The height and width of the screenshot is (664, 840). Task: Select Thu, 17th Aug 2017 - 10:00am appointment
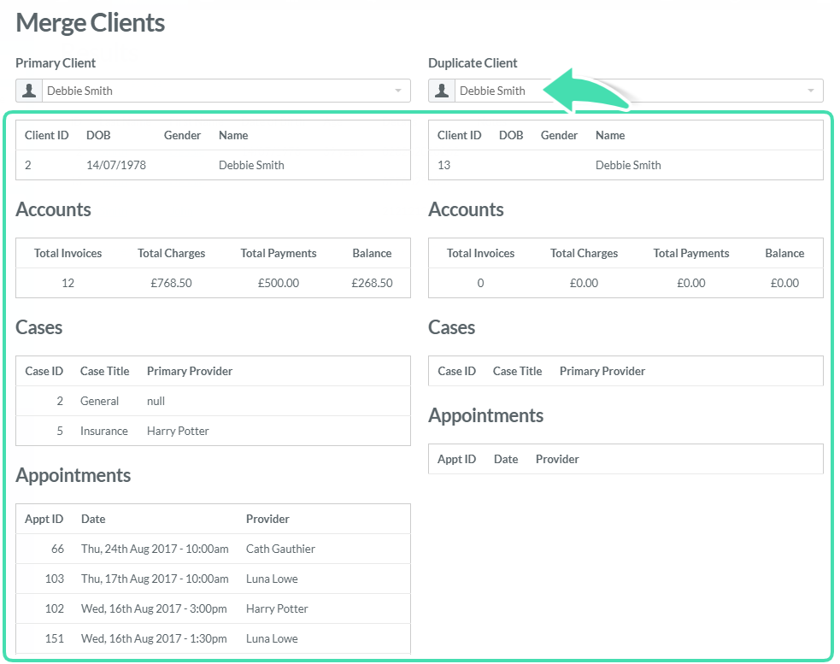click(155, 579)
